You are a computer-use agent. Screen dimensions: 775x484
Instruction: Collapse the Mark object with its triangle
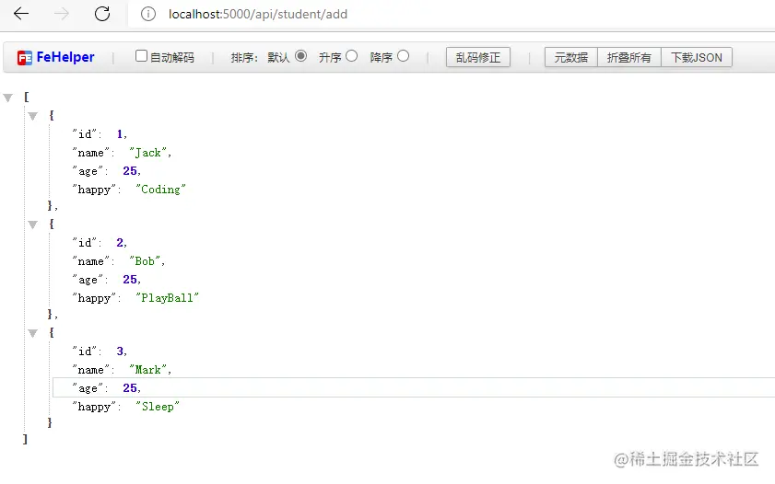32,333
